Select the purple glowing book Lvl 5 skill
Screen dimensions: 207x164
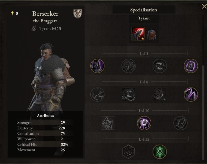click(191, 66)
